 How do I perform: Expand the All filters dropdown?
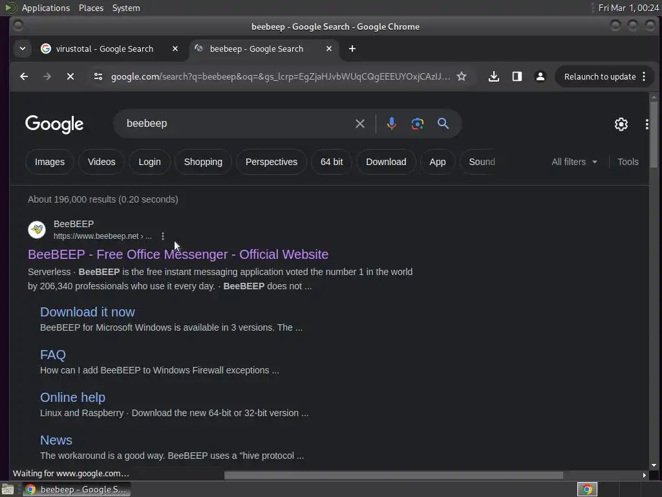point(574,162)
